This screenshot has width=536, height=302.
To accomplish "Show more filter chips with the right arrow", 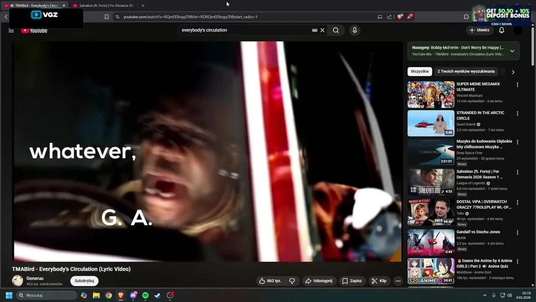I will point(513,72).
